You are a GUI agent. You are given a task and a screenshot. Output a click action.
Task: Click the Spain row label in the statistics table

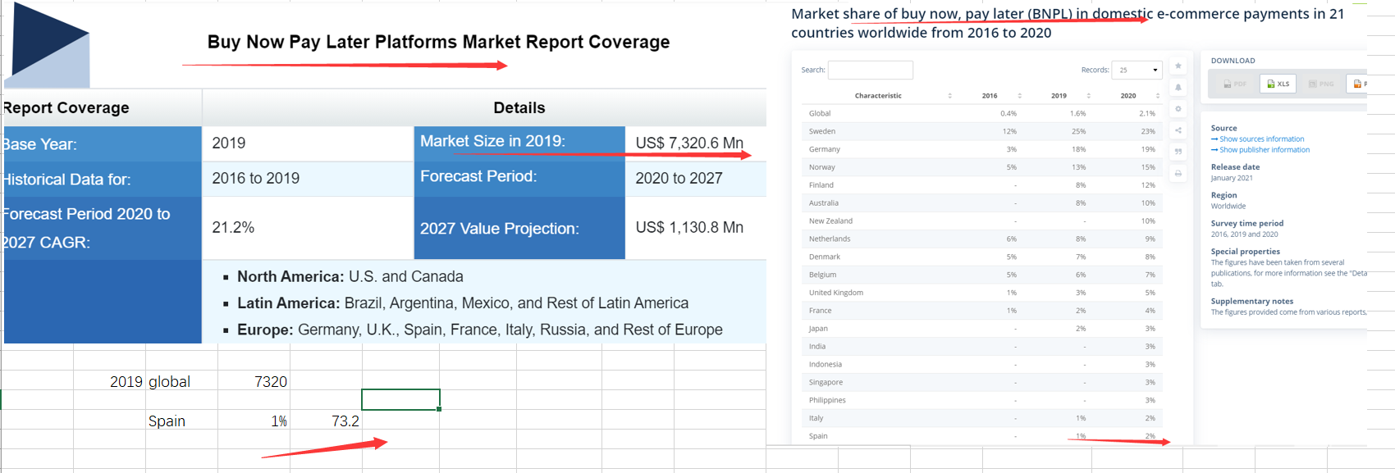click(x=818, y=436)
